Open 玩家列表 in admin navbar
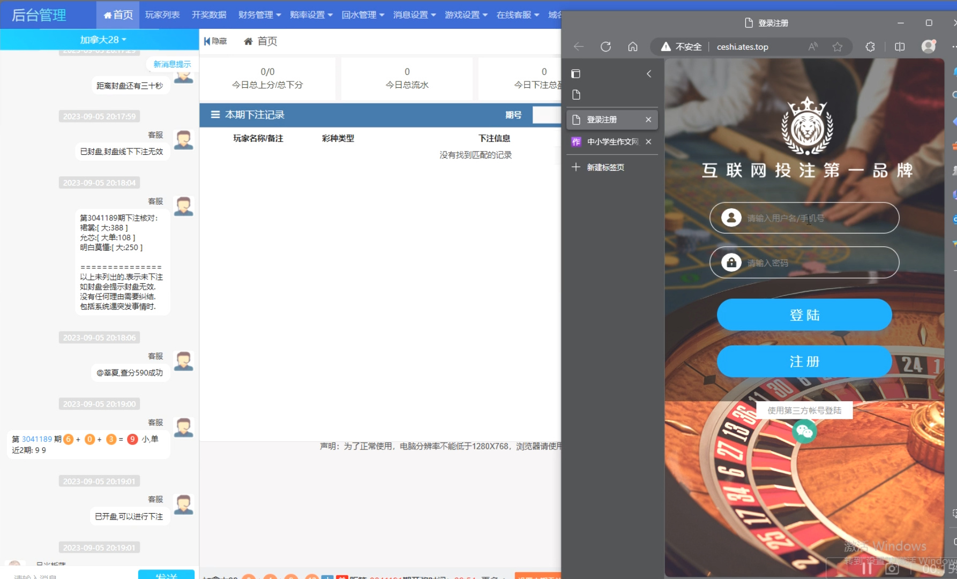The height and width of the screenshot is (579, 957). coord(162,14)
